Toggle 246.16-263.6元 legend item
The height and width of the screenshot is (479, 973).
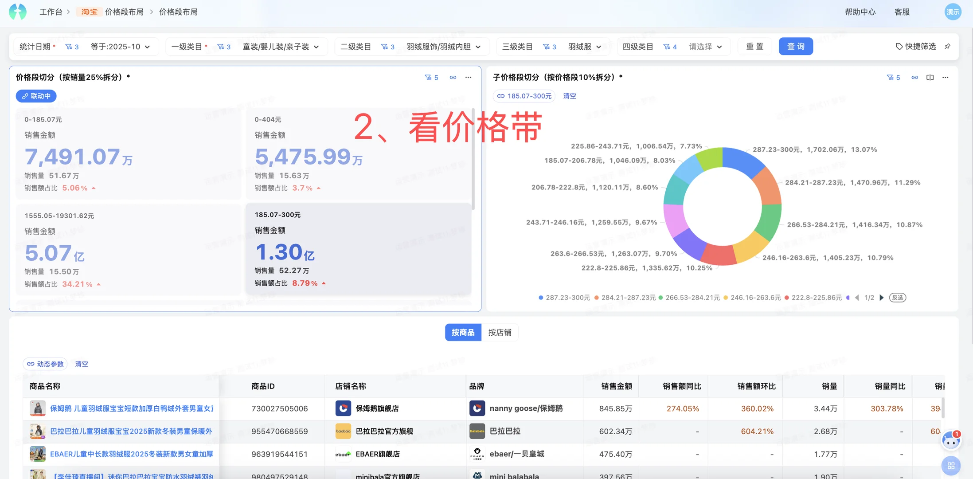(x=752, y=298)
